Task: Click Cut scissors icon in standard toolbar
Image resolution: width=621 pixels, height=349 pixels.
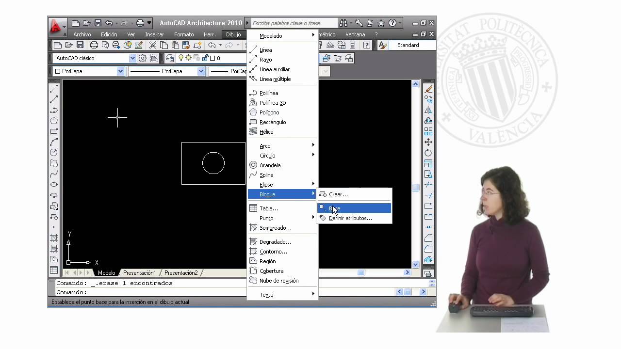Action: 152,45
